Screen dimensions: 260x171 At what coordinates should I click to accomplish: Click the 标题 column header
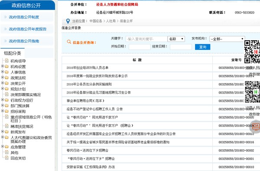pos(137,60)
